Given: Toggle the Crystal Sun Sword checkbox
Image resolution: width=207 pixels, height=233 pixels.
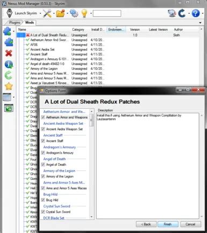Looking at the screenshot, I should [43, 212].
